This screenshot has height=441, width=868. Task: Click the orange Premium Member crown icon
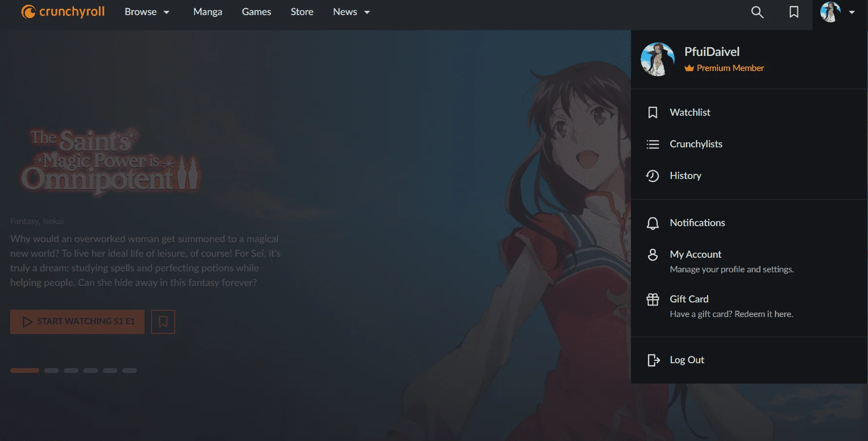pyautogui.click(x=689, y=68)
